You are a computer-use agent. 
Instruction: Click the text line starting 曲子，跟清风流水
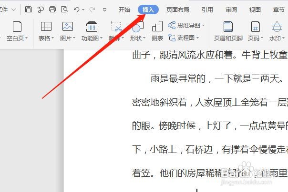(x=210, y=55)
